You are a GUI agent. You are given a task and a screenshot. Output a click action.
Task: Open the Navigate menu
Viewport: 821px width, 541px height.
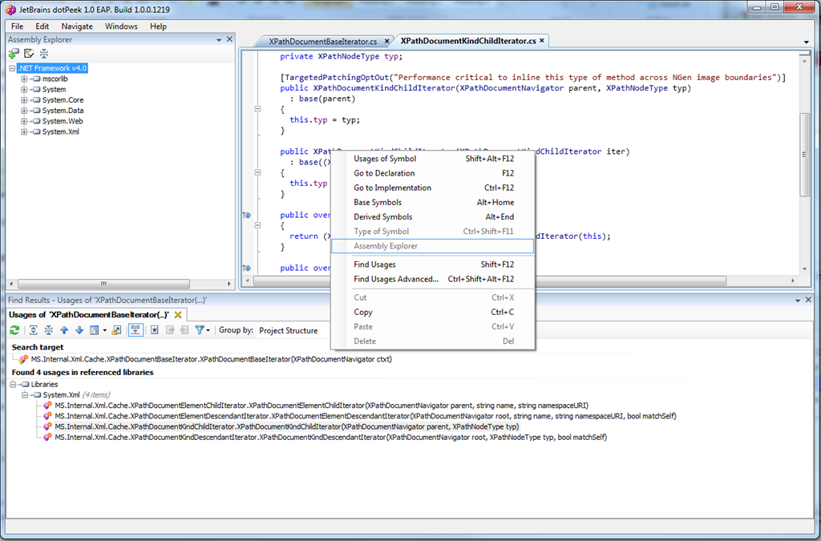[x=77, y=26]
